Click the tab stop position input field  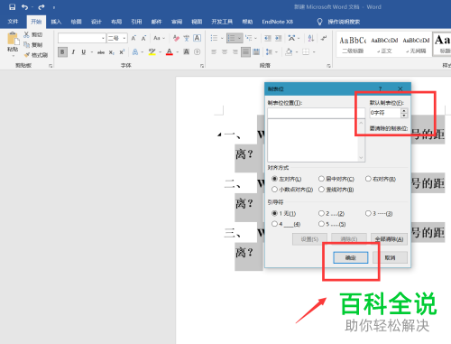pyautogui.click(x=316, y=113)
